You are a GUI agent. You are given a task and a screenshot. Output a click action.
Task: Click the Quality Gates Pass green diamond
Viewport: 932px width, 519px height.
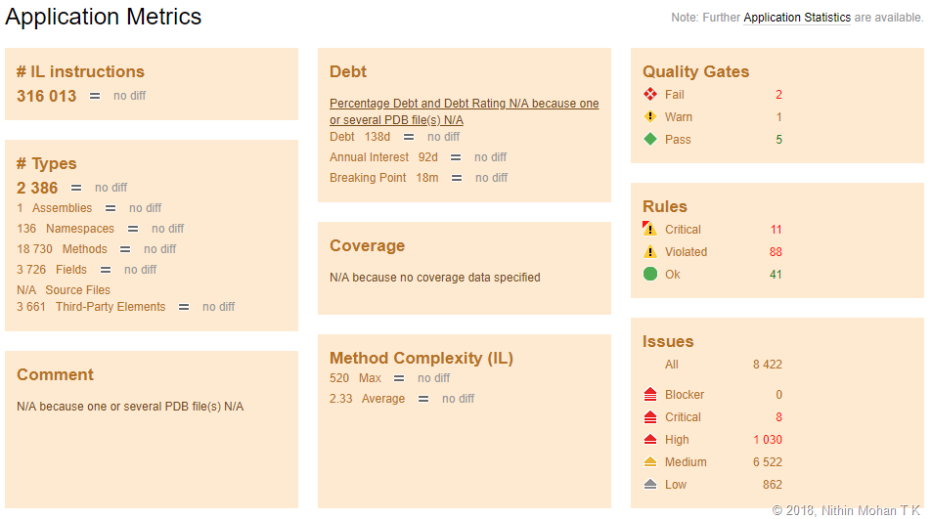(x=650, y=140)
